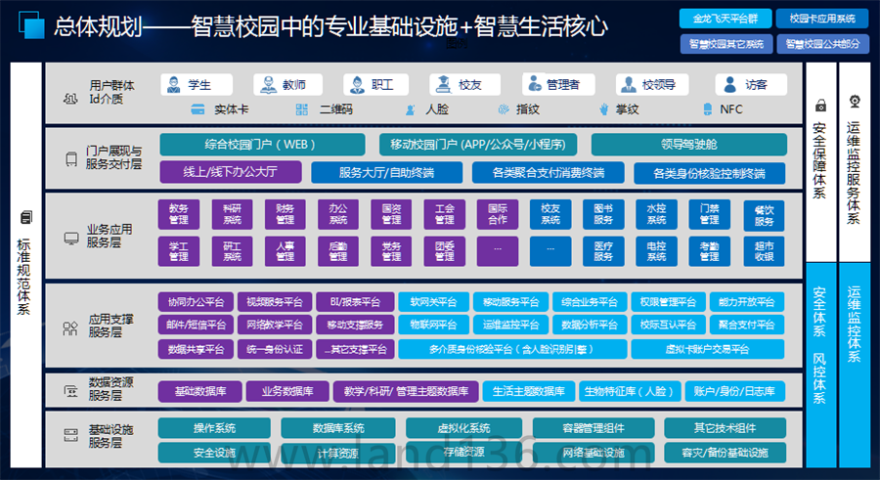Screen dimensions: 880x480
Task: Click the lock icon above 安全保障体系
Action: click(x=820, y=105)
